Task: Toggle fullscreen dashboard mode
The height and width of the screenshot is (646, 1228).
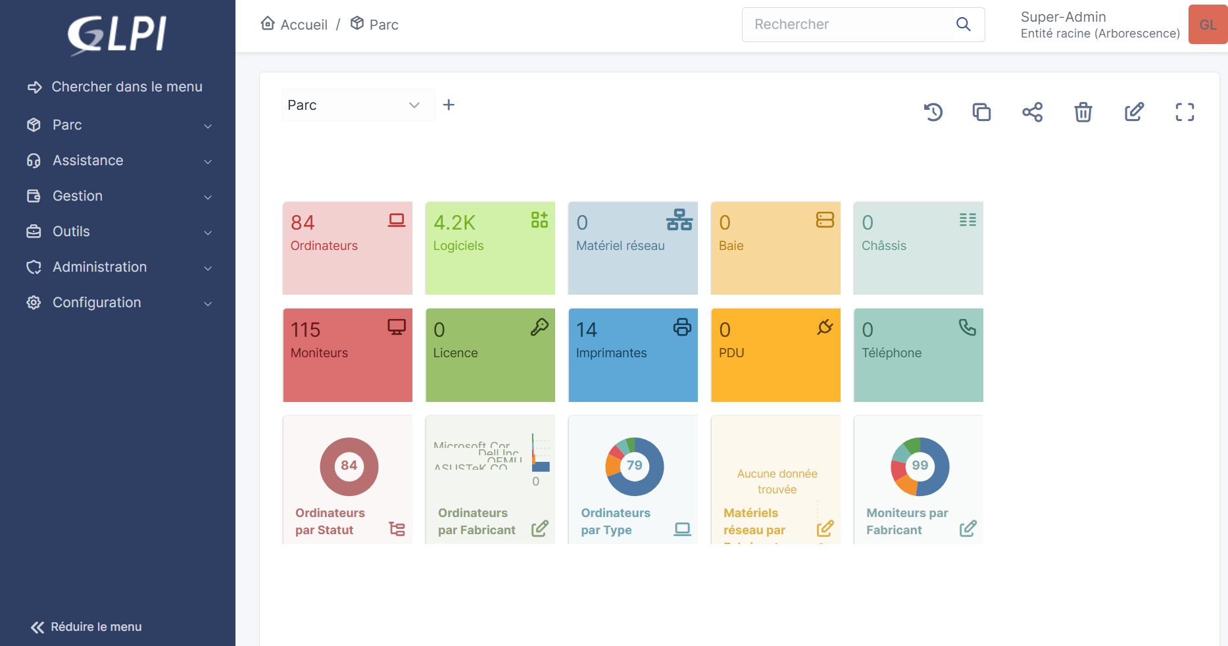Action: coord(1185,112)
